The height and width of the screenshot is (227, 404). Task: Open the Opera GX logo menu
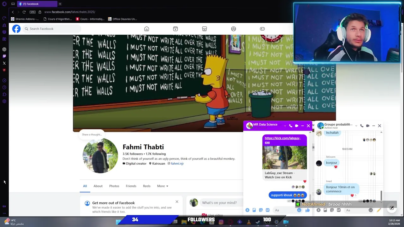pyautogui.click(x=4, y=4)
